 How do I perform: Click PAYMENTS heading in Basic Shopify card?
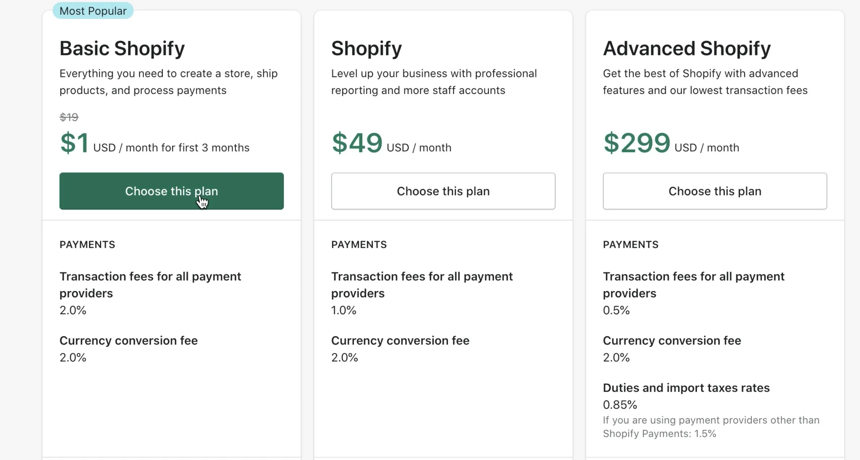click(87, 244)
